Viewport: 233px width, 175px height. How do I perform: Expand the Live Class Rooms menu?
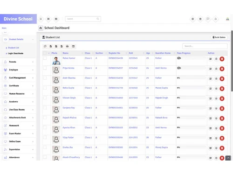click(18, 110)
